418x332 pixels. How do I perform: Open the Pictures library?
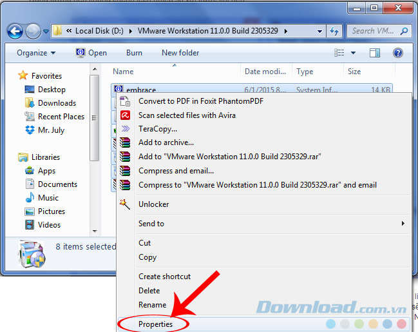tap(45, 211)
